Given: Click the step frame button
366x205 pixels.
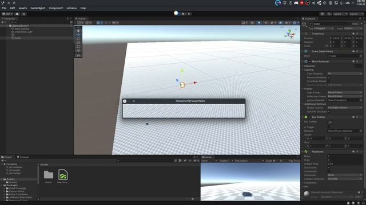Looking at the screenshot, I should [189, 14].
